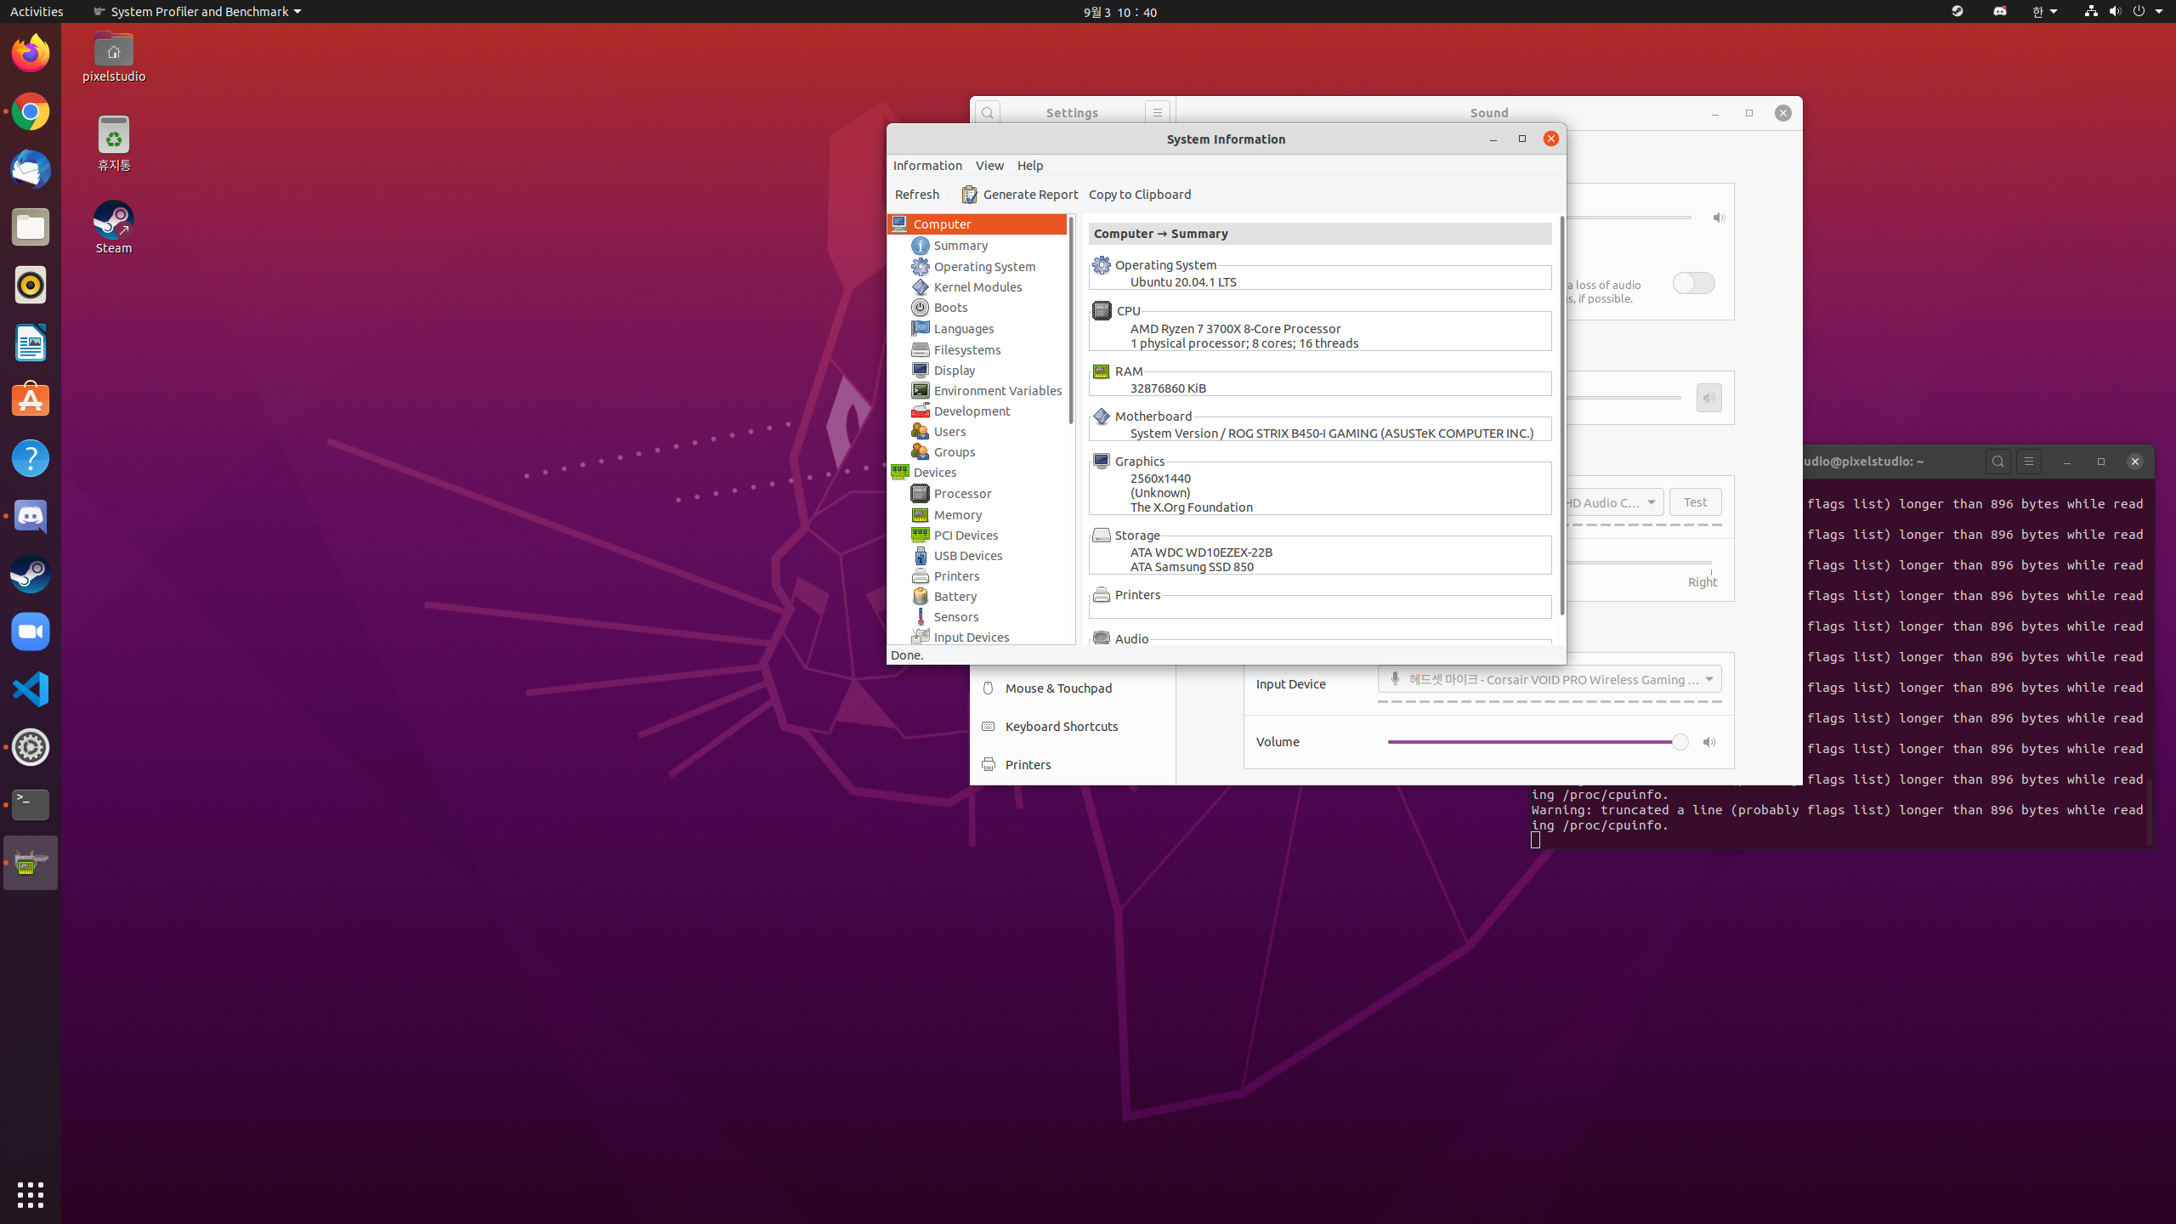Open the Steam desktop shortcut
The image size is (2176, 1224).
114,228
